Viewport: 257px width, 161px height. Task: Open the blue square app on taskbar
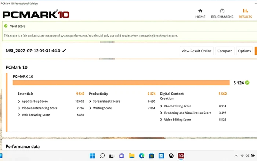point(161,156)
